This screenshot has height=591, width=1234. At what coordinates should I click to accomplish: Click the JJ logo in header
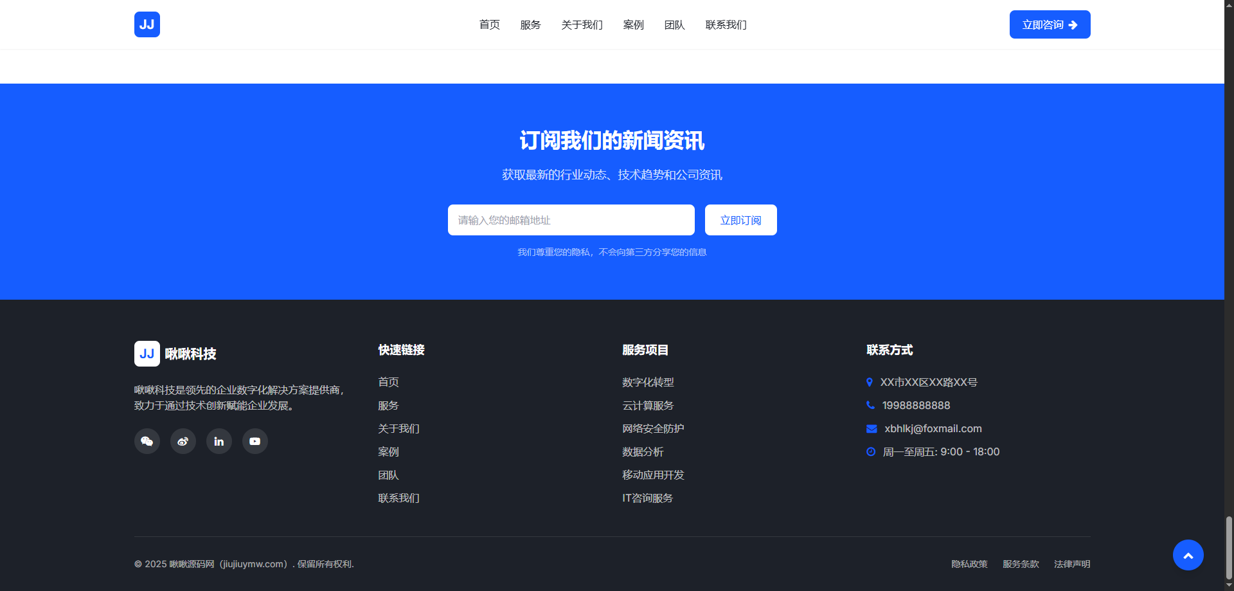click(147, 24)
